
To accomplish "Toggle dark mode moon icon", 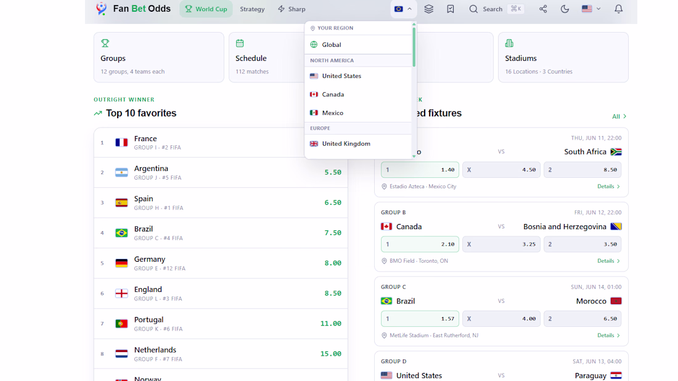I will 565,9.
